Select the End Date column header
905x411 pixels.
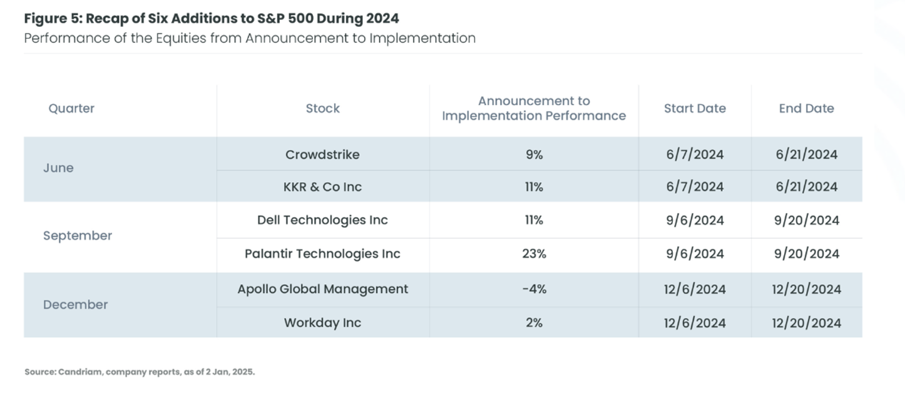(x=806, y=108)
